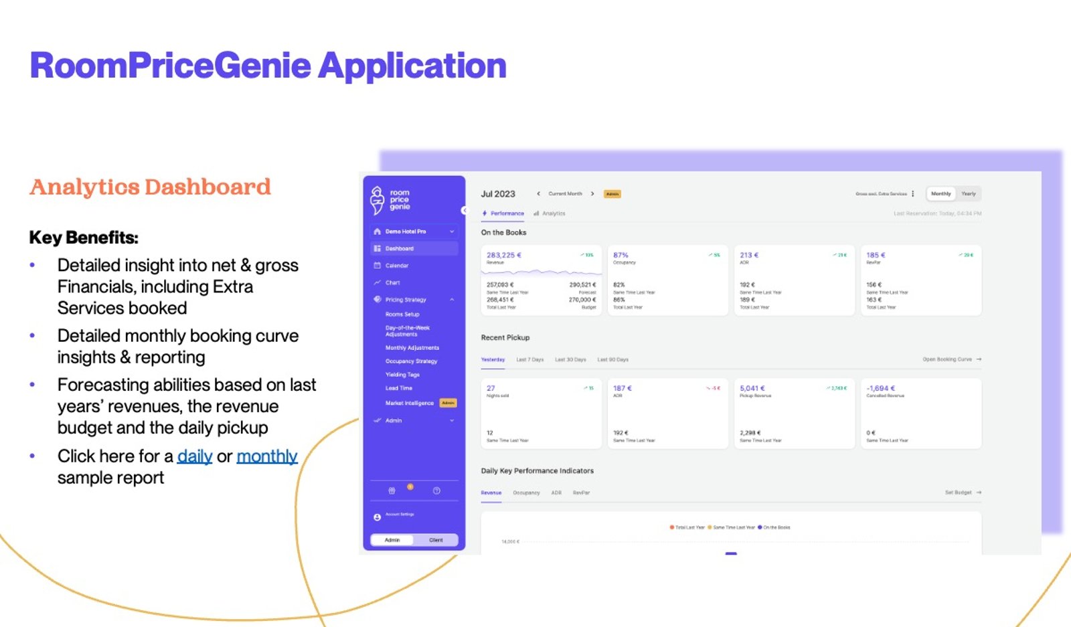Open Market Intelligence in sidebar
1071x627 pixels.
[x=410, y=403]
